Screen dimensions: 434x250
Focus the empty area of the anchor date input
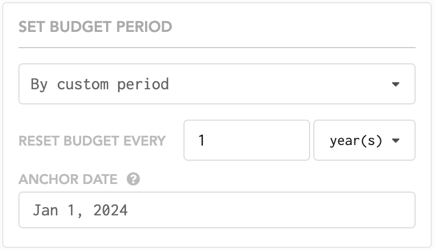coord(271,210)
